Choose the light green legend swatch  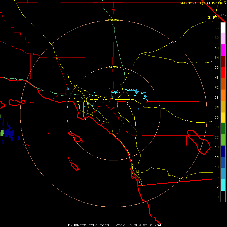pos(223,140)
